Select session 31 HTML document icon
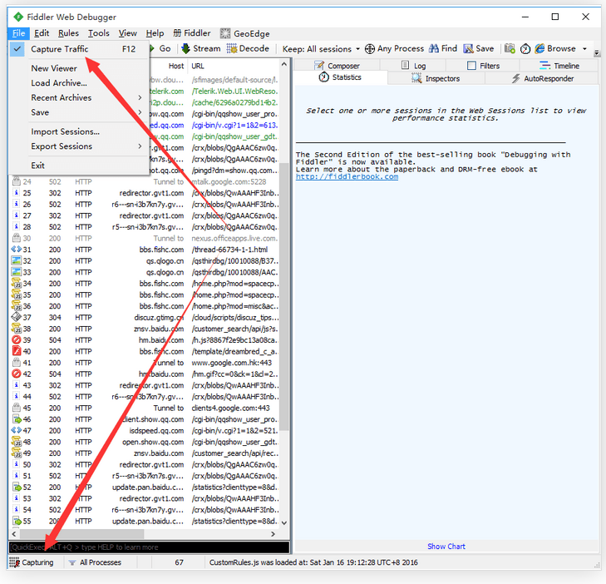 [x=17, y=249]
